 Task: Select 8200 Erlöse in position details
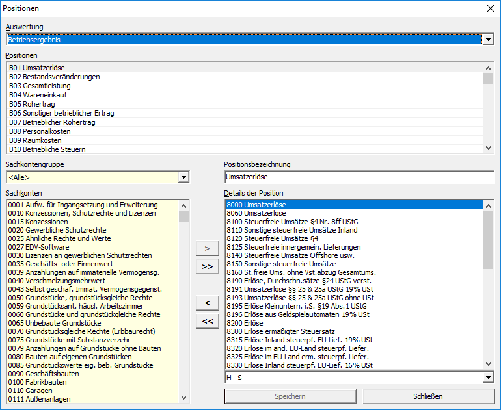click(x=245, y=323)
